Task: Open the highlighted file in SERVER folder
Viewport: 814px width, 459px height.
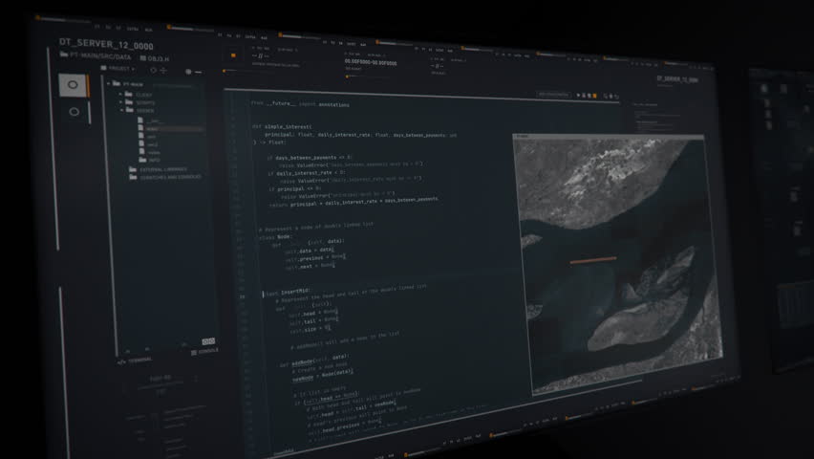Action: 170,128
